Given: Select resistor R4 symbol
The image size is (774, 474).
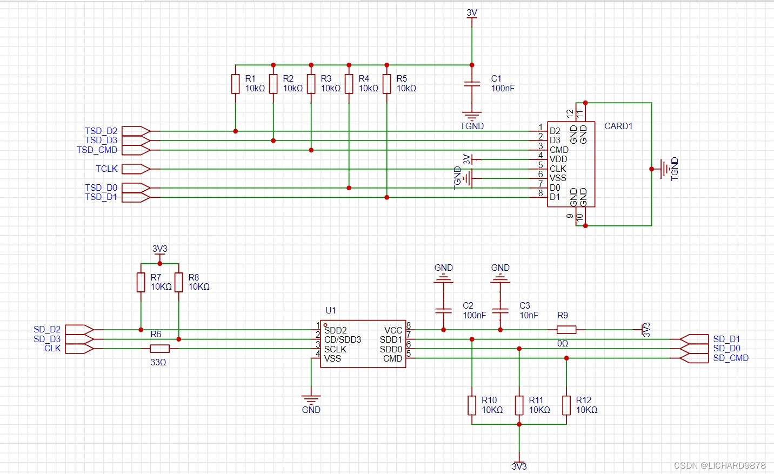Looking at the screenshot, I should [x=349, y=84].
